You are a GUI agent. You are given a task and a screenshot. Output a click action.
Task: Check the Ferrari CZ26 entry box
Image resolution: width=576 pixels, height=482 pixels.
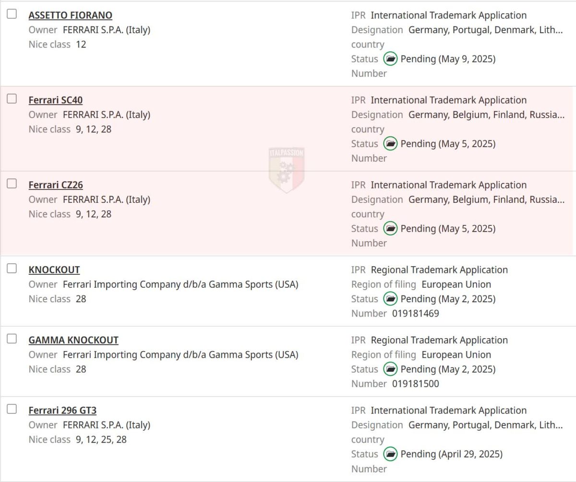coord(12,184)
